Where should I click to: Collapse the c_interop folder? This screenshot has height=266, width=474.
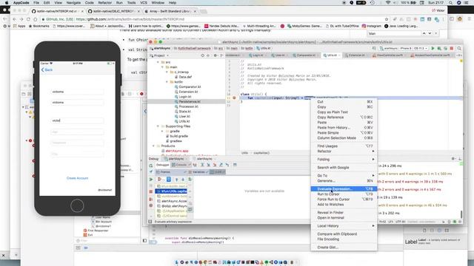(167, 72)
